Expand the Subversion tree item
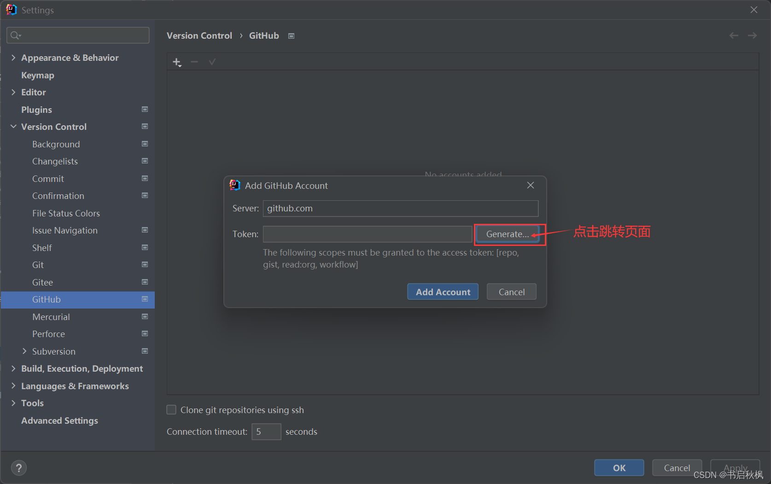This screenshot has height=484, width=771. point(24,351)
